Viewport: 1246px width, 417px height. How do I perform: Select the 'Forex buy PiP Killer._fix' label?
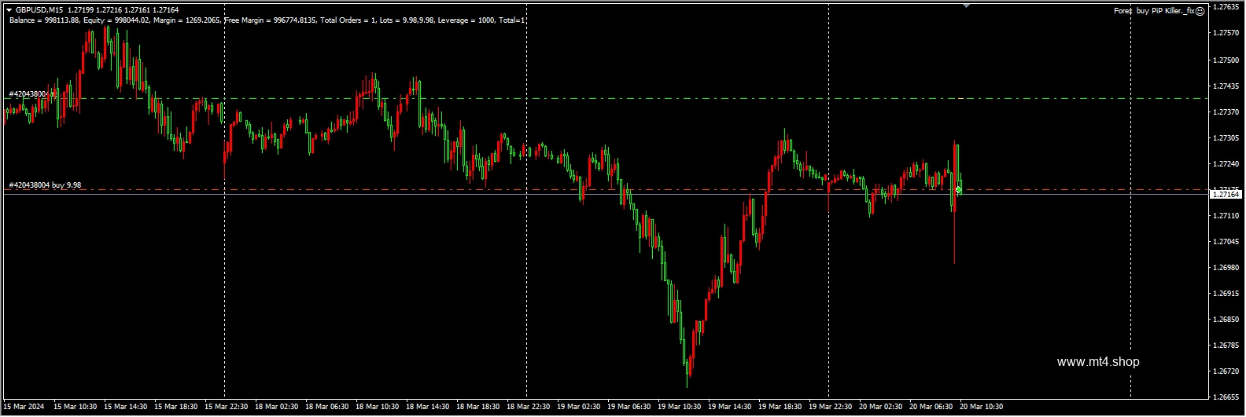pos(1154,11)
